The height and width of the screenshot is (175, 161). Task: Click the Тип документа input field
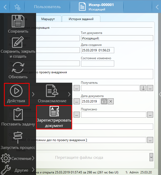[x=117, y=38]
